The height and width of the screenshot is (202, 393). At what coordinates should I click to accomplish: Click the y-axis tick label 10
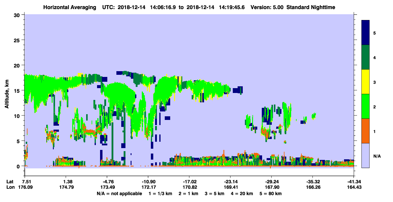point(17,116)
